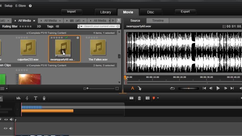242x136 pixels.
Task: Click the shuttle speed slider
Action: point(189,88)
